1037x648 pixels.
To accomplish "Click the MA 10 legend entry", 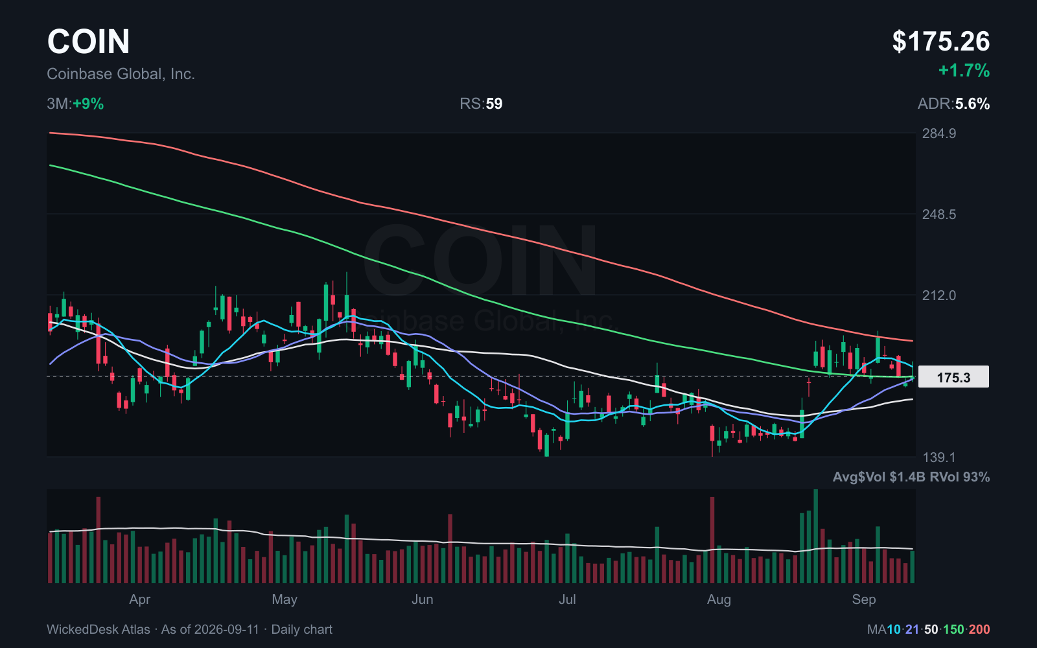I will pyautogui.click(x=894, y=629).
